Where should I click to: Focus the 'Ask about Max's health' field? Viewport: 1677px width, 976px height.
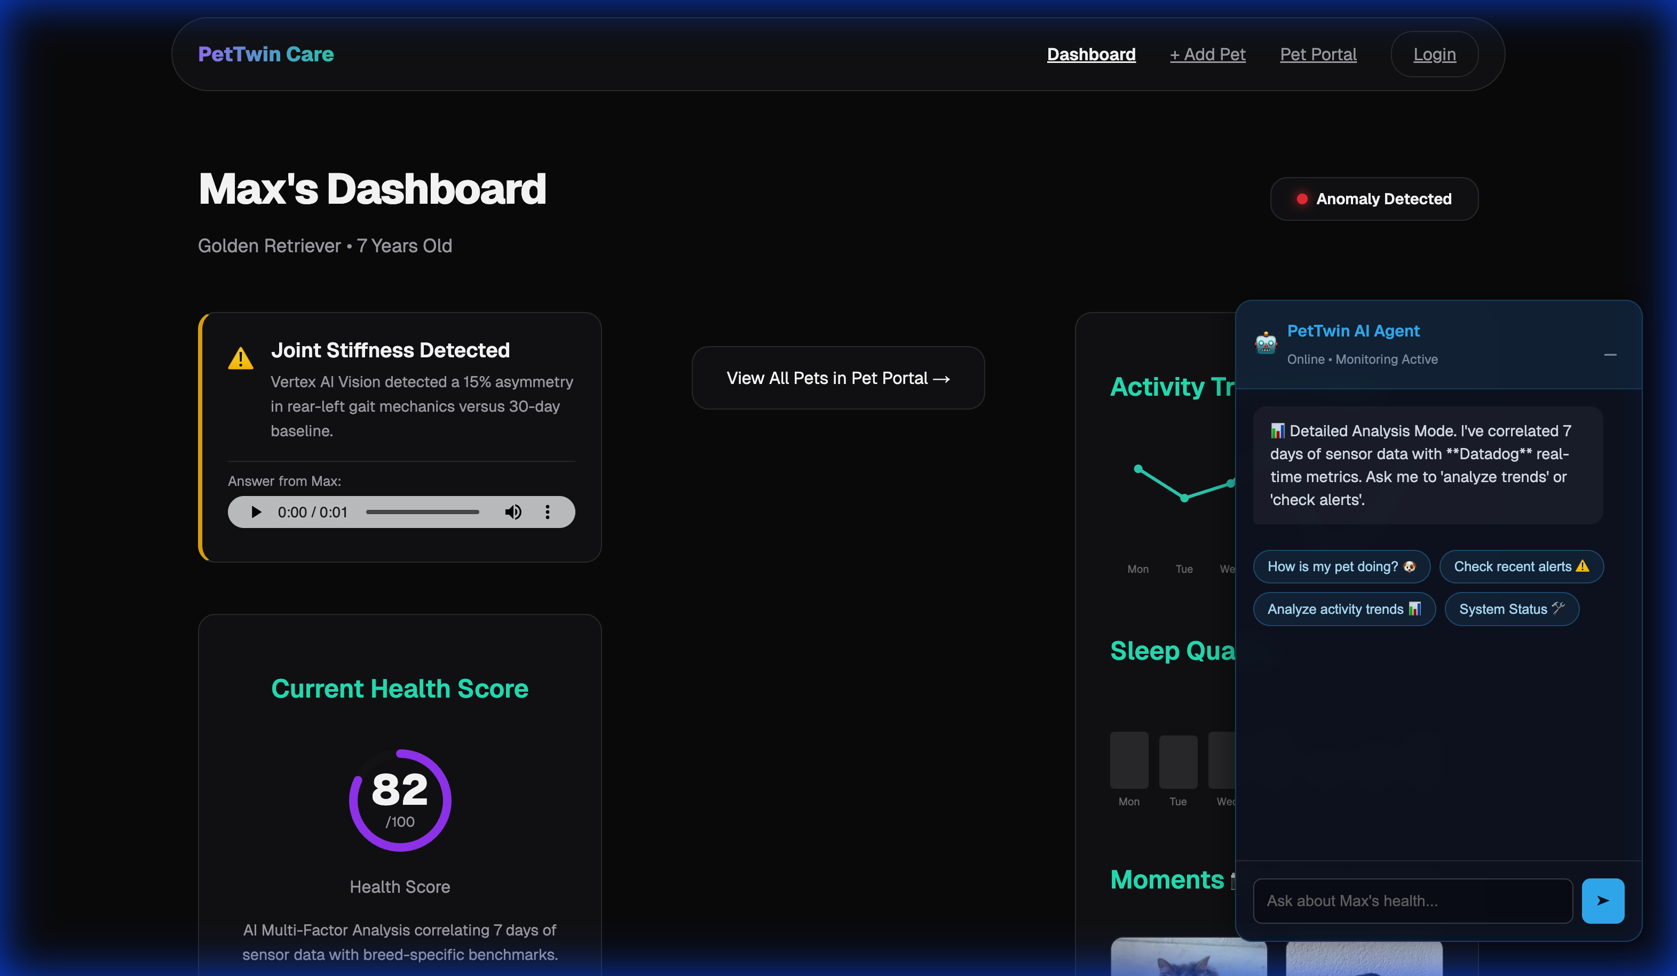[1412, 901]
